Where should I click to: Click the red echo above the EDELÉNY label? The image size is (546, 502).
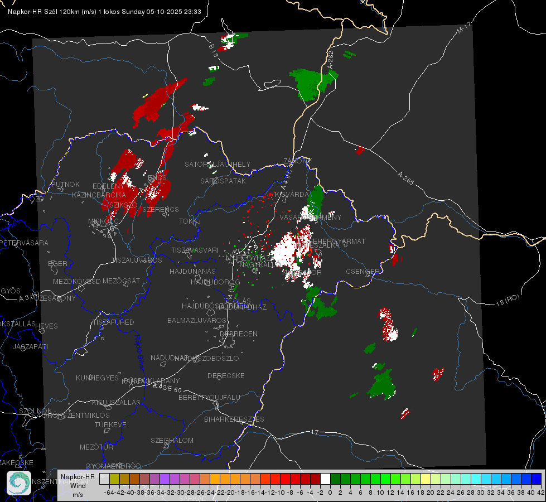click(x=126, y=161)
